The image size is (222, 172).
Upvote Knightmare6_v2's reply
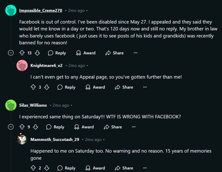click(33, 87)
